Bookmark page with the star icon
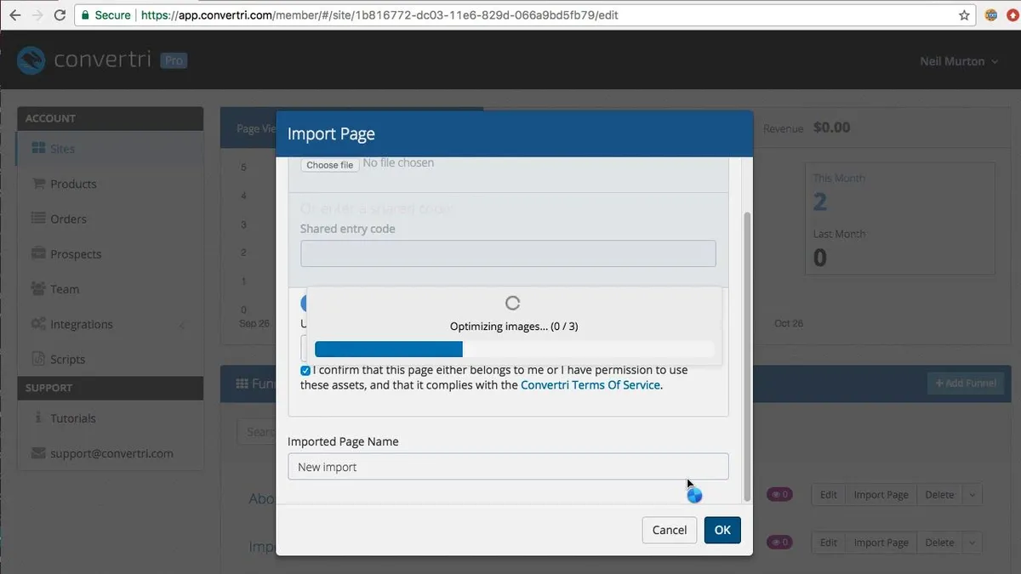The image size is (1021, 574). coord(964,15)
